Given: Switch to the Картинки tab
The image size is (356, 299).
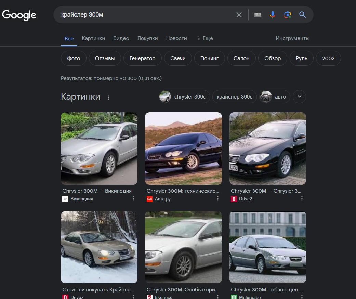Looking at the screenshot, I should (x=93, y=38).
